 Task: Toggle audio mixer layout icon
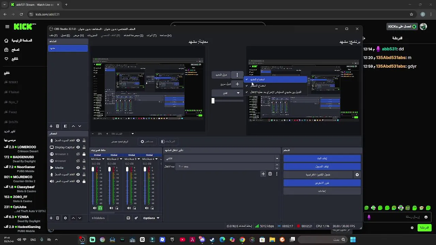pos(128,218)
